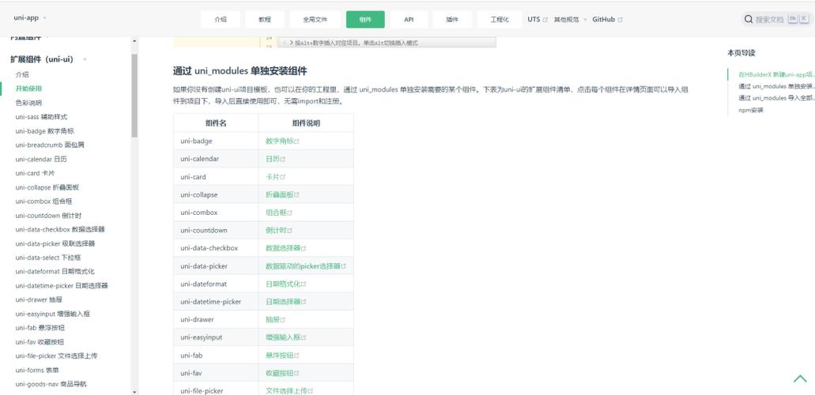Click the sidebar scrollbar thumb
The height and width of the screenshot is (395, 815).
[x=134, y=95]
